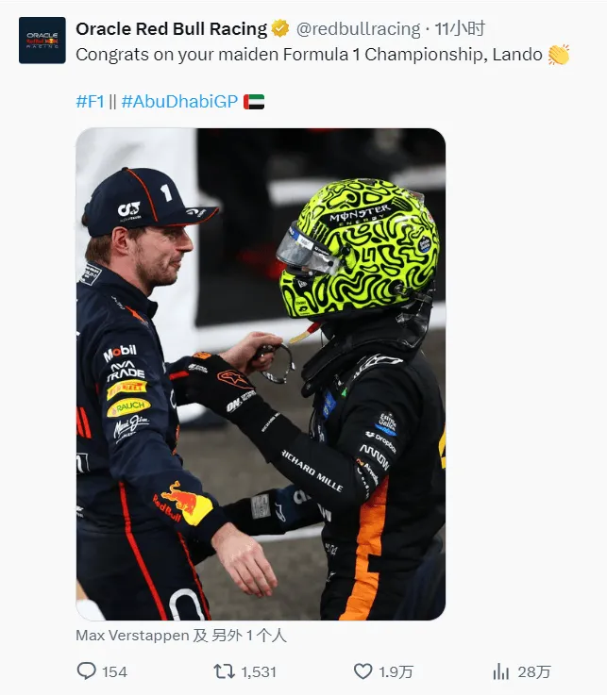Enlarge the photo of two drivers
This screenshot has width=607, height=695.
(x=261, y=374)
